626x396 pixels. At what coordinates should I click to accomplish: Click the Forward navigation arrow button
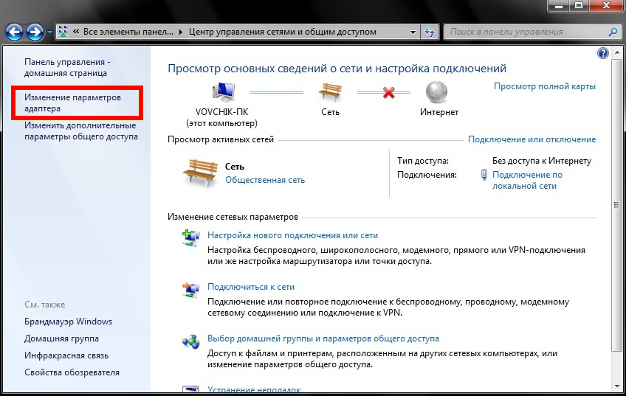click(35, 32)
